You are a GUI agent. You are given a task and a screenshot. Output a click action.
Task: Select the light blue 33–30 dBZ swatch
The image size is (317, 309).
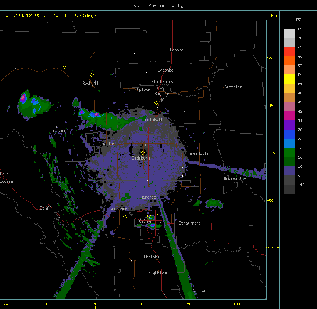[289, 143]
